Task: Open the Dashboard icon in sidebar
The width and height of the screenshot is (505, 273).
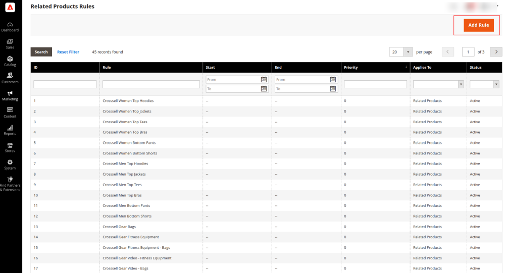Action: coord(10,25)
